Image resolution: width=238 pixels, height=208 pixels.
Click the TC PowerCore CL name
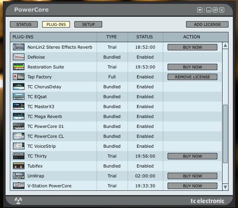click(x=46, y=136)
